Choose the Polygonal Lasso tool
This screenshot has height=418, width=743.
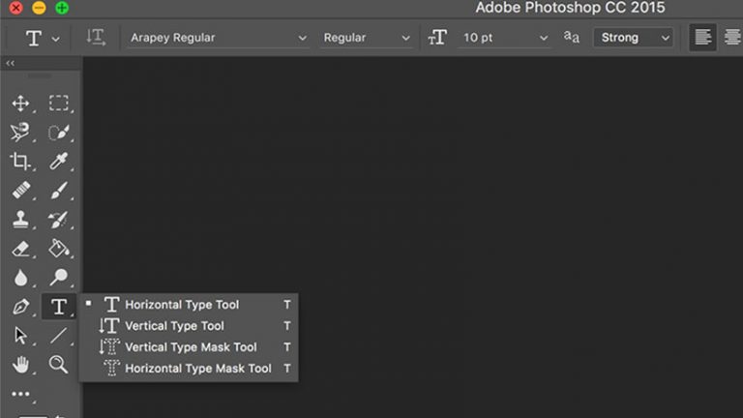(20, 133)
